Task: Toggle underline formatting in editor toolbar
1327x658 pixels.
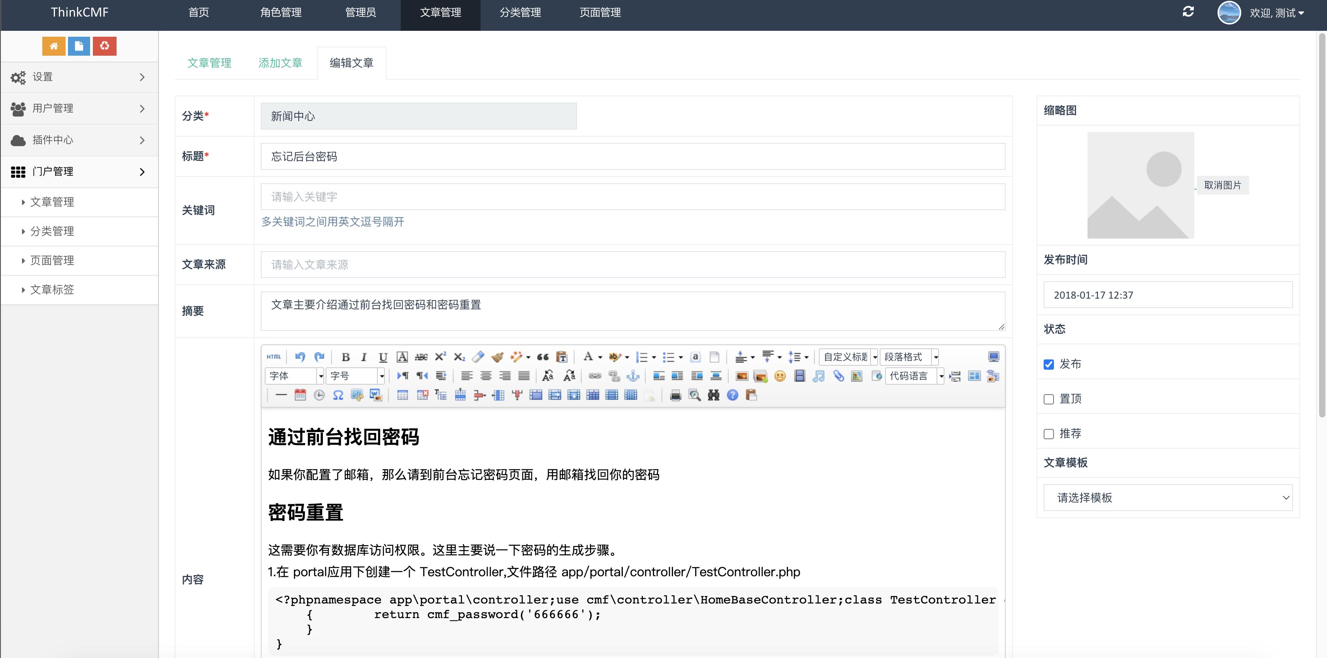Action: pyautogui.click(x=383, y=357)
